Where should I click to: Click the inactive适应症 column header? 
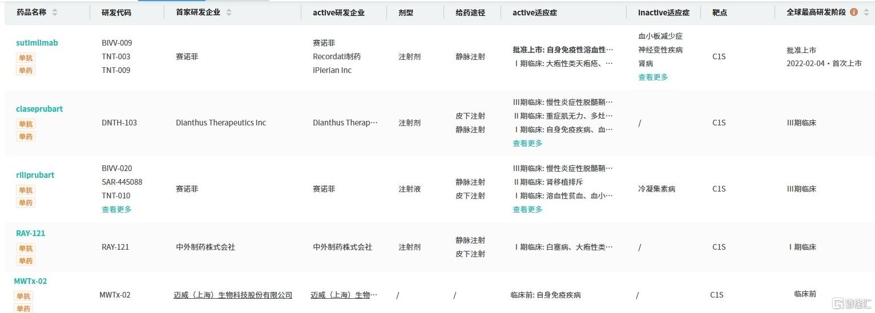664,12
